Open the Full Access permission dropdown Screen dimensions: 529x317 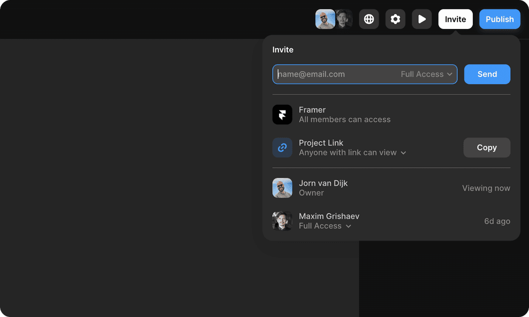tap(427, 74)
